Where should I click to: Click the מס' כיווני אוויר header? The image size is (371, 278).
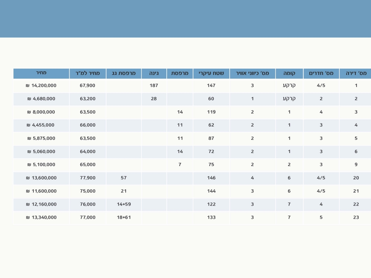pos(253,73)
